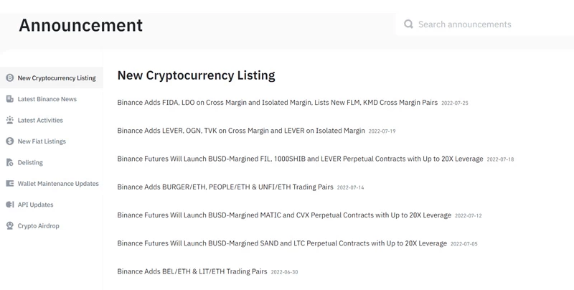Click the Delisting icon in sidebar
Viewport: 574px width, 290px height.
(10, 163)
